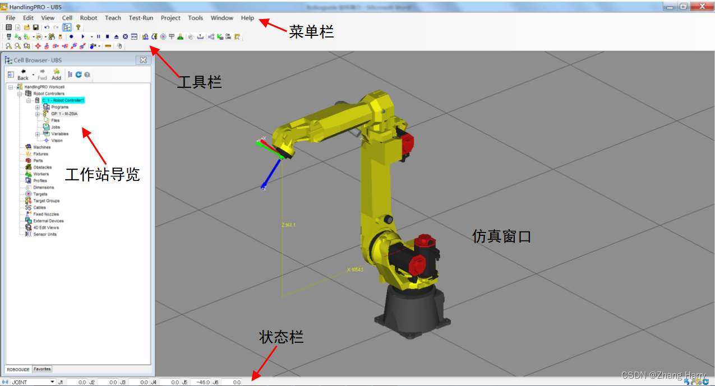Click the pause simulation button
The width and height of the screenshot is (715, 386).
coord(99,36)
